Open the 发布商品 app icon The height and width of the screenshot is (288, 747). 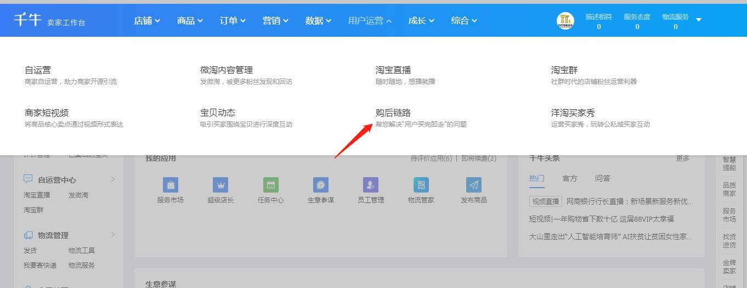(474, 185)
